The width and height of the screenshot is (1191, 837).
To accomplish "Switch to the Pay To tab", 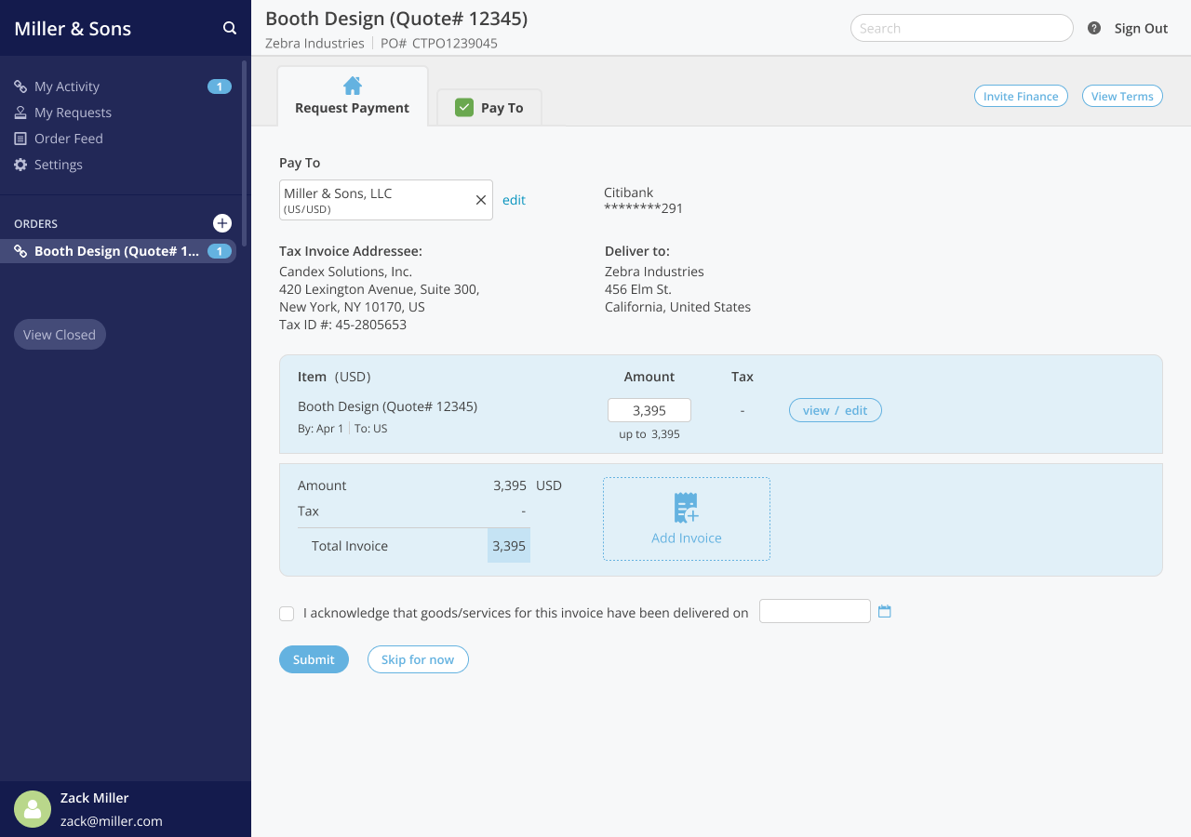I will 489,108.
